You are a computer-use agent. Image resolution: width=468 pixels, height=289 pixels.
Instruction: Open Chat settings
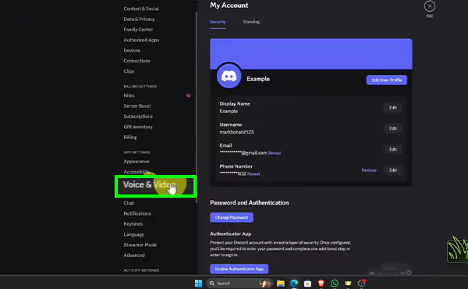pyautogui.click(x=129, y=203)
